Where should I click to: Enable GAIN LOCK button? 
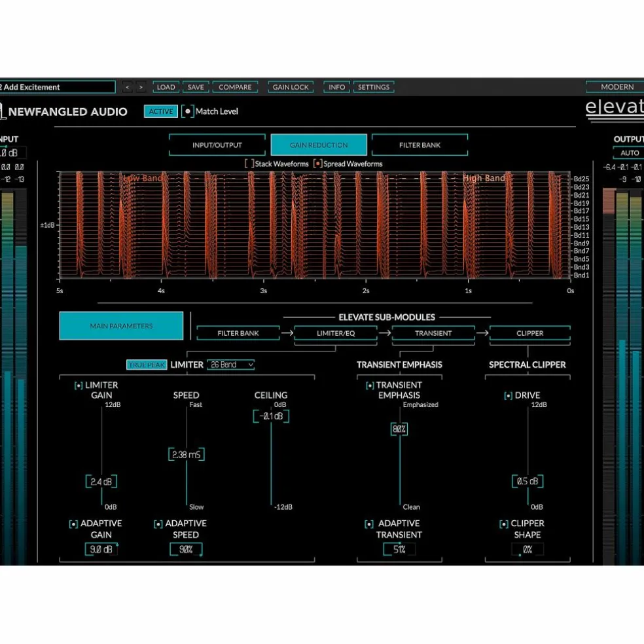[291, 87]
